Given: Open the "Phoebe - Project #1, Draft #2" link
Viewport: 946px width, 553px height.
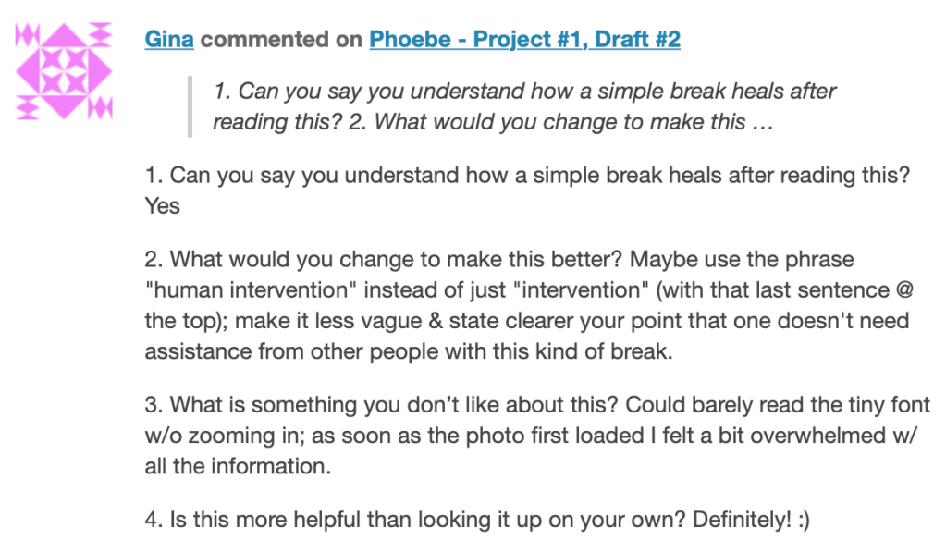Looking at the screenshot, I should (524, 40).
